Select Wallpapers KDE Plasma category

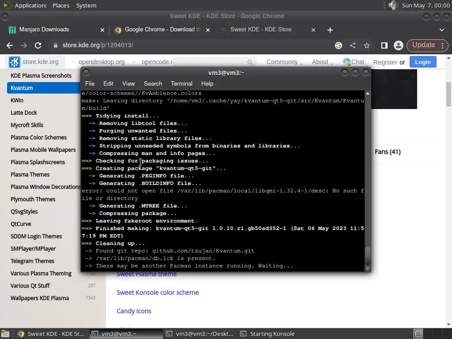coord(39,298)
